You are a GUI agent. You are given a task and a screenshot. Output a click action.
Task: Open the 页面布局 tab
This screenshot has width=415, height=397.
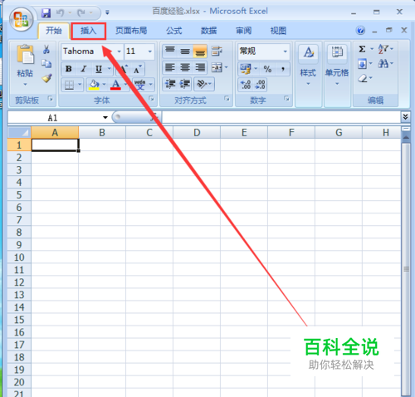pyautogui.click(x=131, y=31)
